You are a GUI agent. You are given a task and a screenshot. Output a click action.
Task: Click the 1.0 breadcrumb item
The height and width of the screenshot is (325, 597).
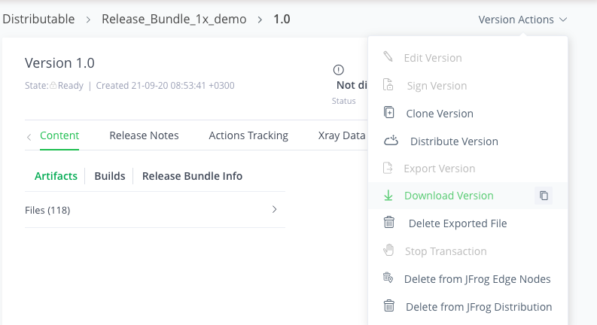coord(282,19)
